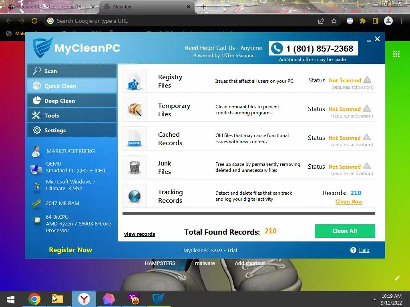Screen dimensions: 410x307
Task: Click the 2047 MB RAM text
Action: (62, 203)
